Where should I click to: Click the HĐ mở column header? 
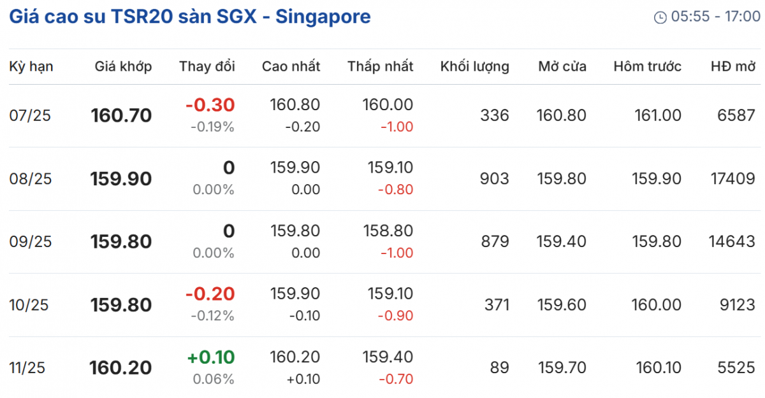pyautogui.click(x=733, y=66)
